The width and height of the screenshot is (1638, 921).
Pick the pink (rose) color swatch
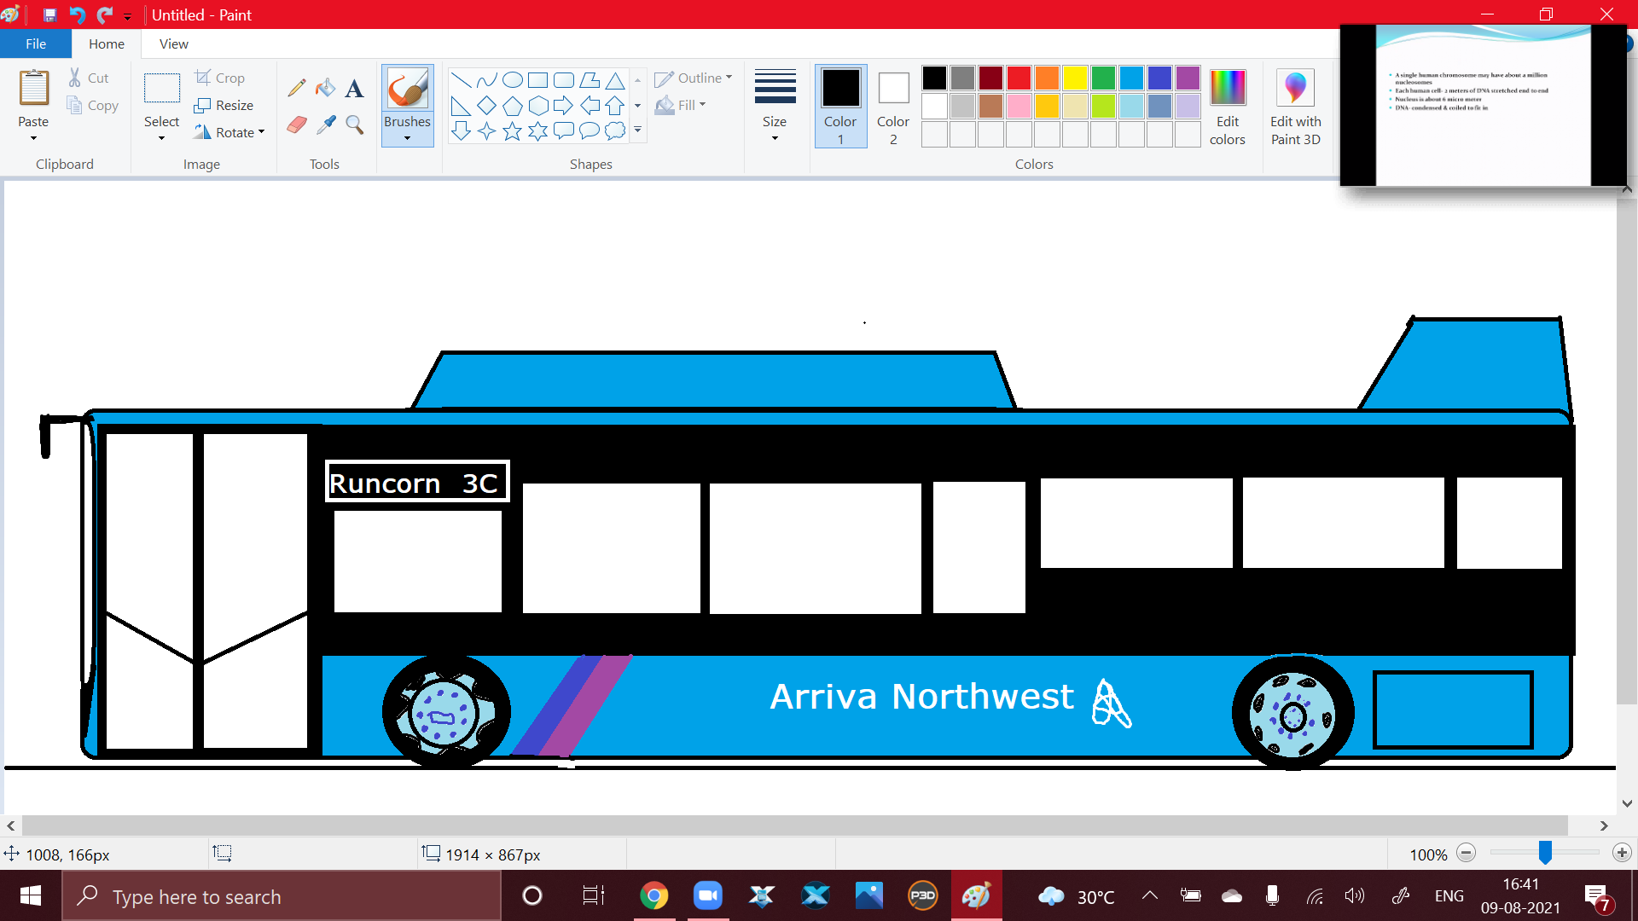pyautogui.click(x=1019, y=106)
